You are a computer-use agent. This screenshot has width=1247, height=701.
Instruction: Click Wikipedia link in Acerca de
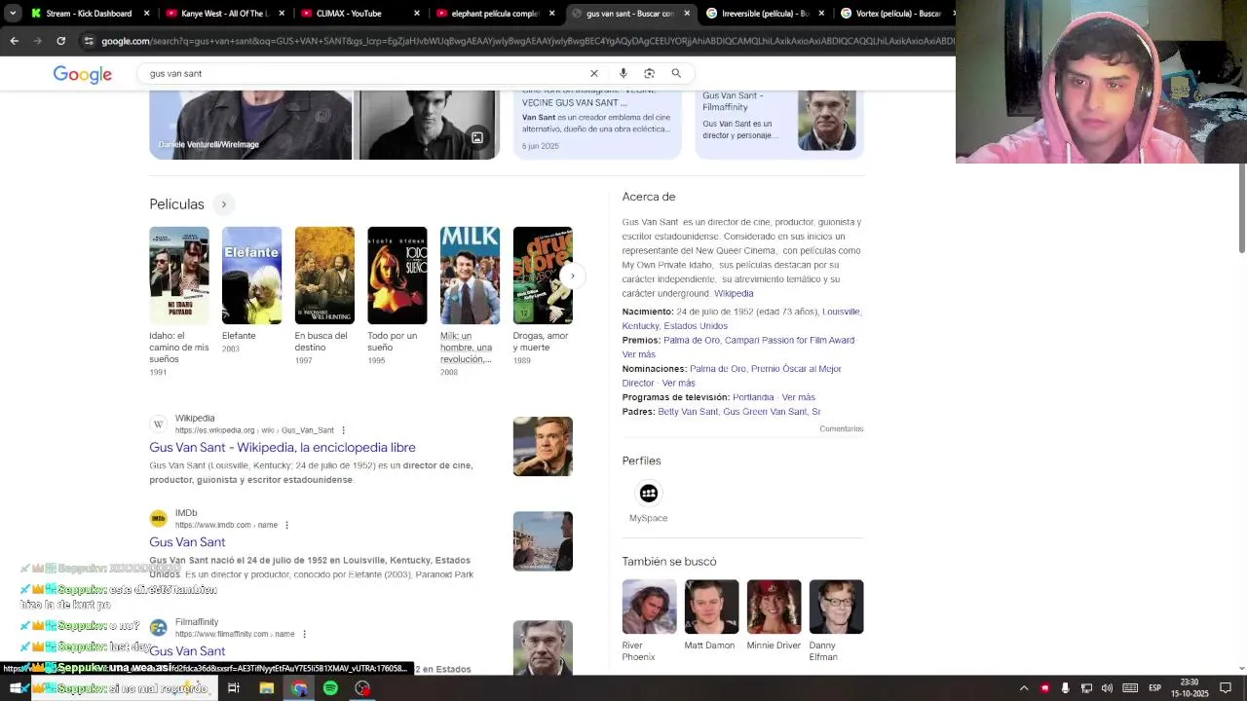[x=734, y=293]
